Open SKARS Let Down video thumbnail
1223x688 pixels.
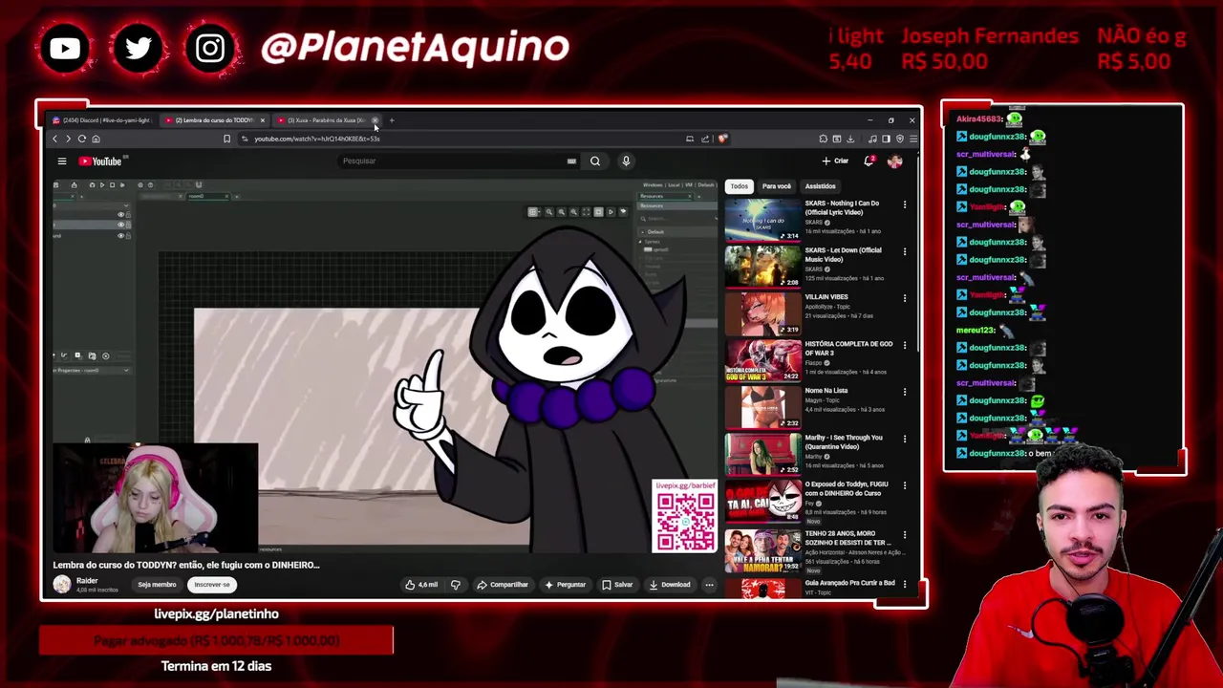762,267
